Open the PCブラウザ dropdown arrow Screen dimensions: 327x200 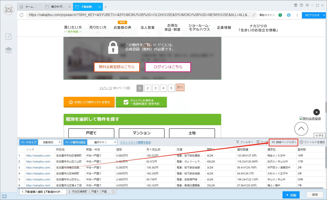click(x=324, y=15)
